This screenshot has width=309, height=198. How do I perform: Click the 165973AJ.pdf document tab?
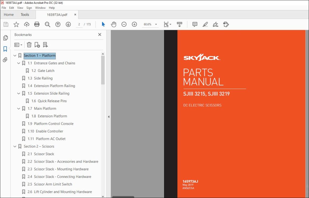[57, 15]
